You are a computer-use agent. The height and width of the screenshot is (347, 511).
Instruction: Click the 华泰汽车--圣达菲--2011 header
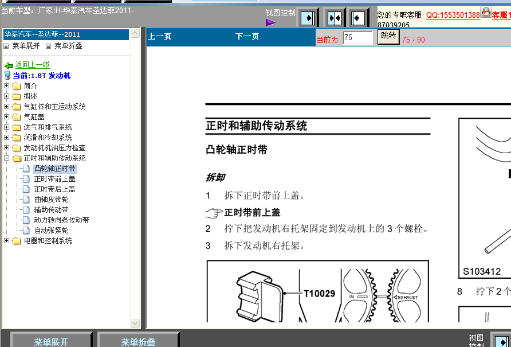point(66,34)
